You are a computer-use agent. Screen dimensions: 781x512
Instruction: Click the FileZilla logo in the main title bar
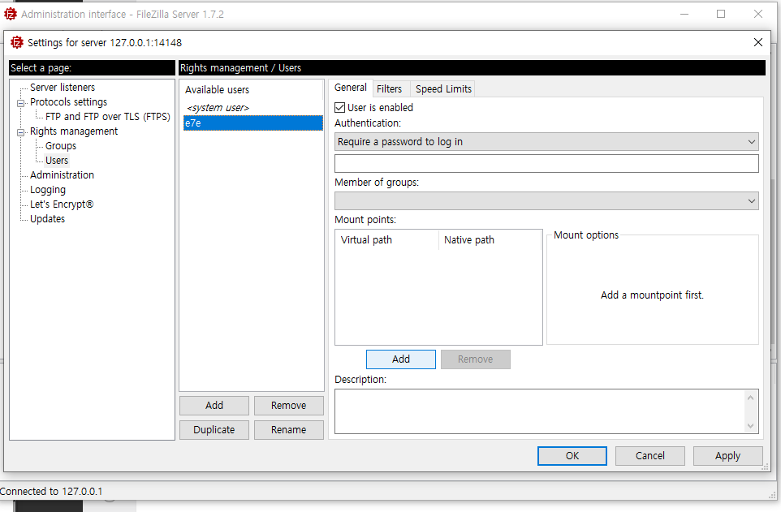click(x=10, y=14)
